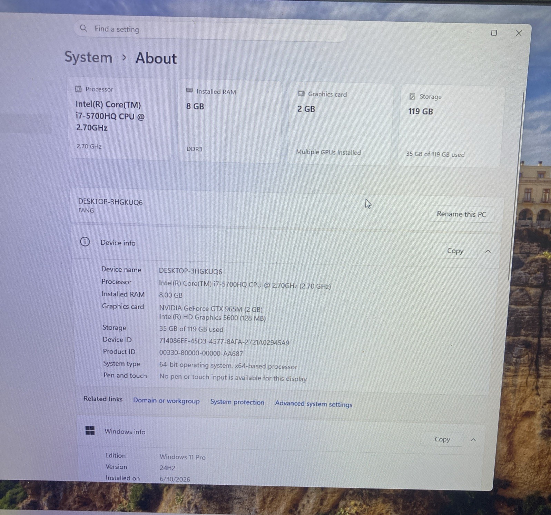This screenshot has width=551, height=515.
Task: Click Intel(R) HD Graphics 5600 (128 MB) text
Action: click(213, 318)
